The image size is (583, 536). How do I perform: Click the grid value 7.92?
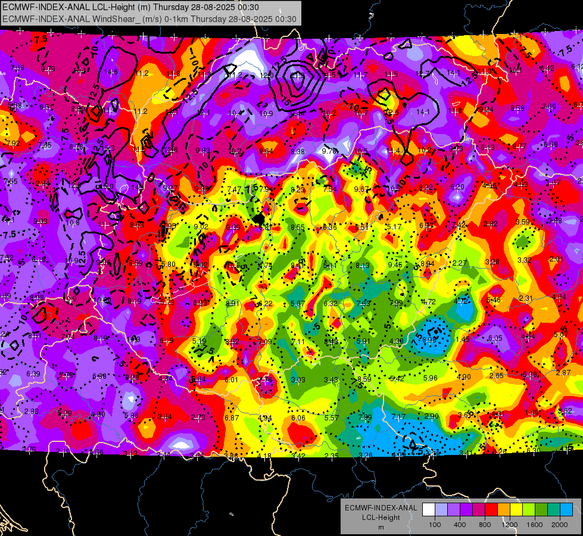(x=13, y=143)
